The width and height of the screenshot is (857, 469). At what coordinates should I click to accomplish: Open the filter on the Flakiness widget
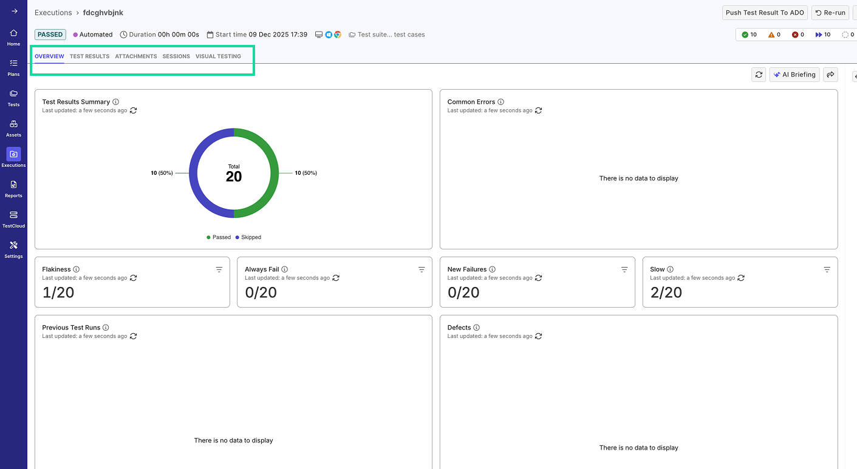pos(219,269)
